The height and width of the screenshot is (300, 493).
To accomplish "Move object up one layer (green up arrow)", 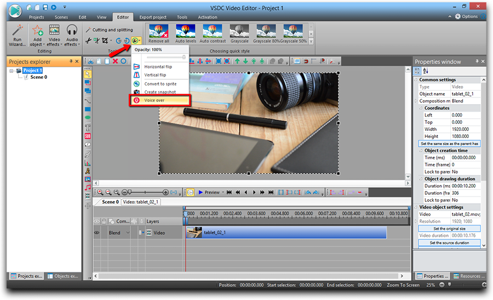I will click(x=237, y=61).
